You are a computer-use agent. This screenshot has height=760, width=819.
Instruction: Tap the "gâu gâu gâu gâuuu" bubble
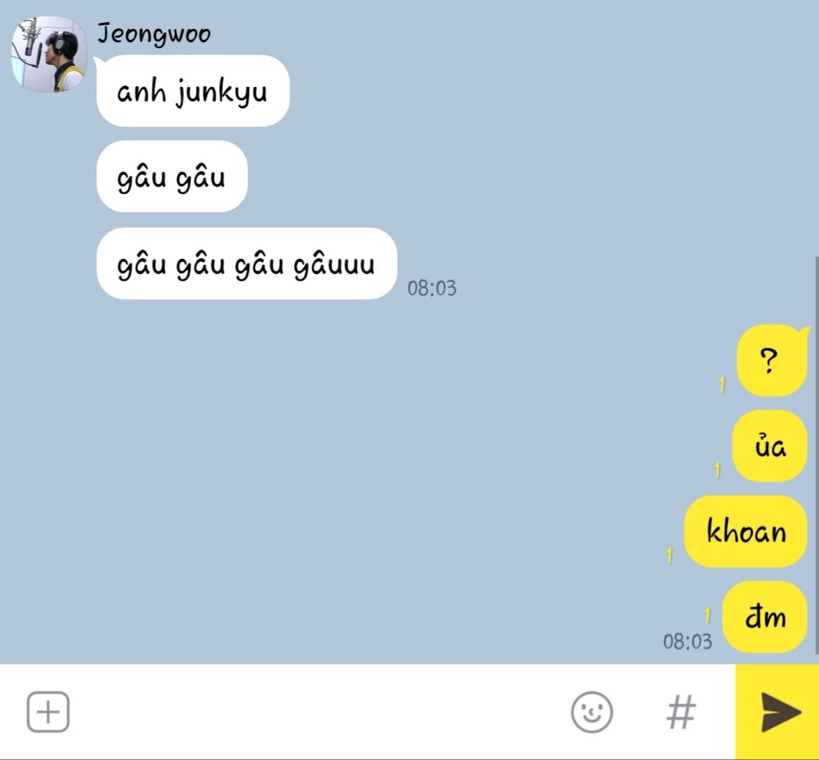click(247, 264)
